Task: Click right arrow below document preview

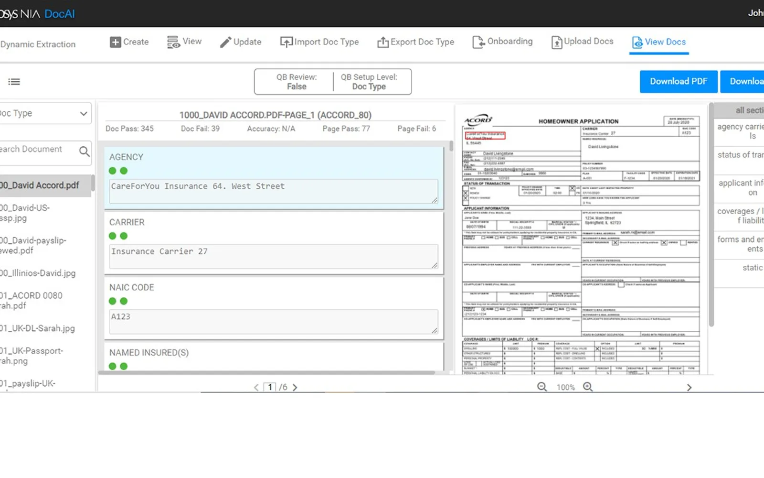Action: click(689, 387)
